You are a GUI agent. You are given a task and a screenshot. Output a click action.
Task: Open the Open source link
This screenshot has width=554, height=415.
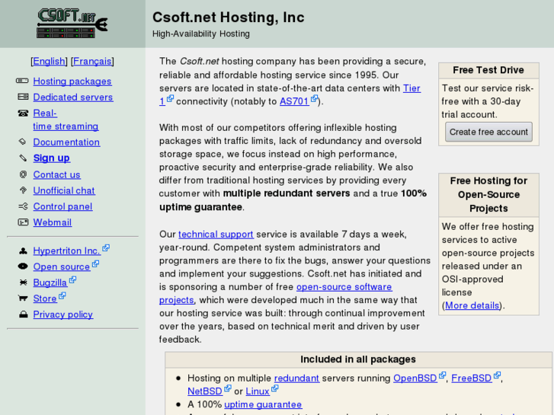62,267
